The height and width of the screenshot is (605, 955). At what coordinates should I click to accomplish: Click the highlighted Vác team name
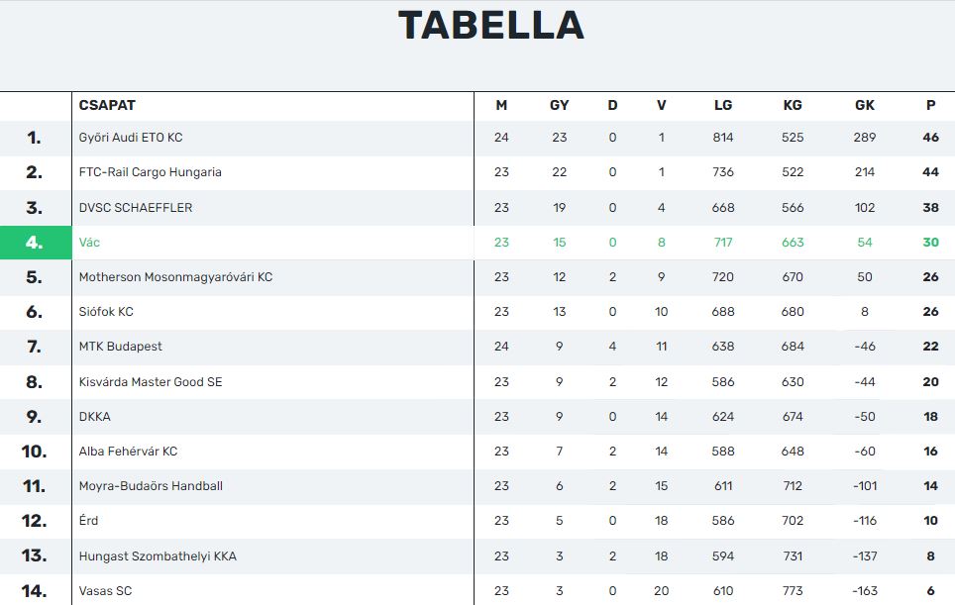[x=89, y=243]
